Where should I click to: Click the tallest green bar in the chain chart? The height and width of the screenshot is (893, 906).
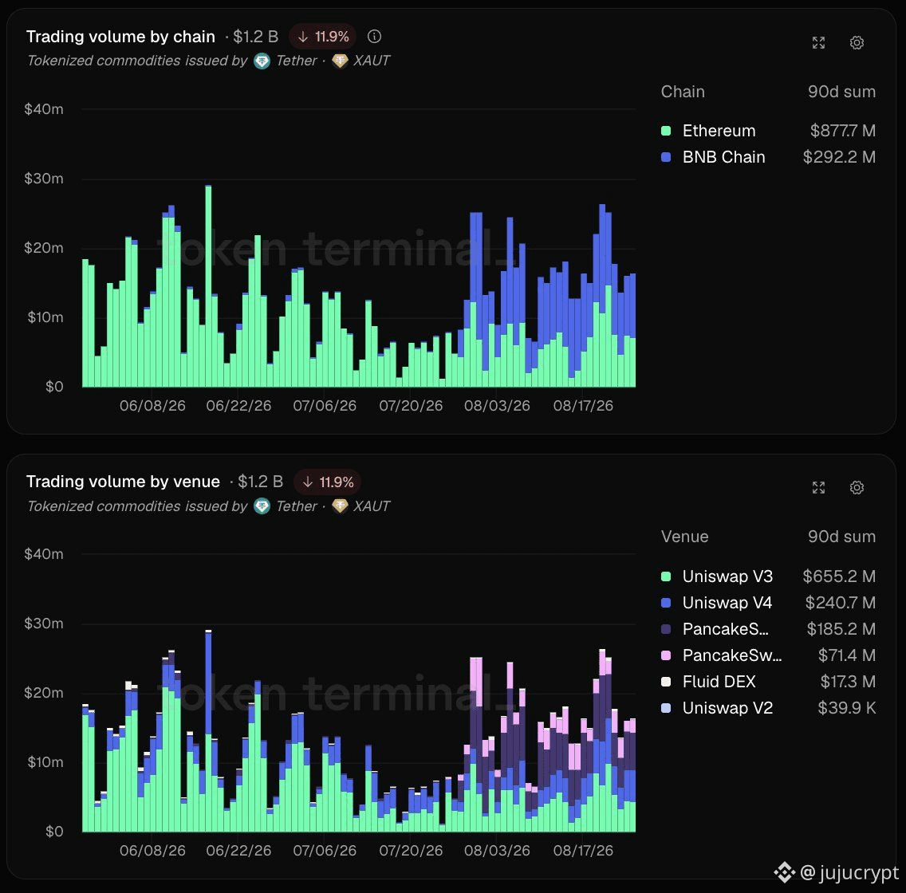(x=208, y=286)
